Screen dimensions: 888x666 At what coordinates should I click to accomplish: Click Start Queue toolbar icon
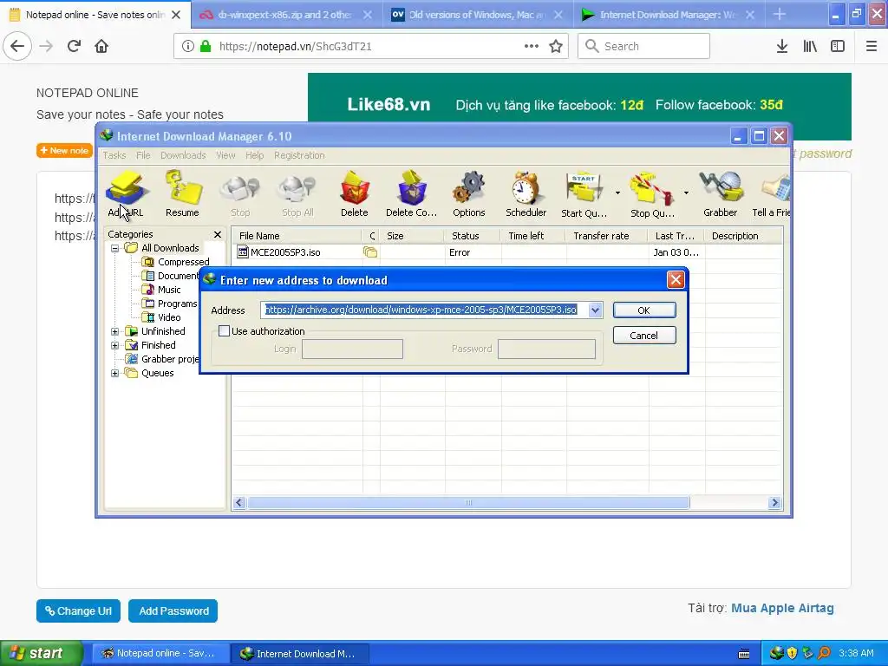coord(584,194)
